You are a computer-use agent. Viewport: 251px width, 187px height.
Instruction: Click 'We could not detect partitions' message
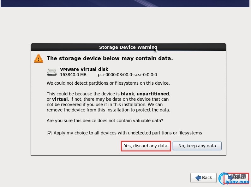pyautogui.click(x=108, y=83)
